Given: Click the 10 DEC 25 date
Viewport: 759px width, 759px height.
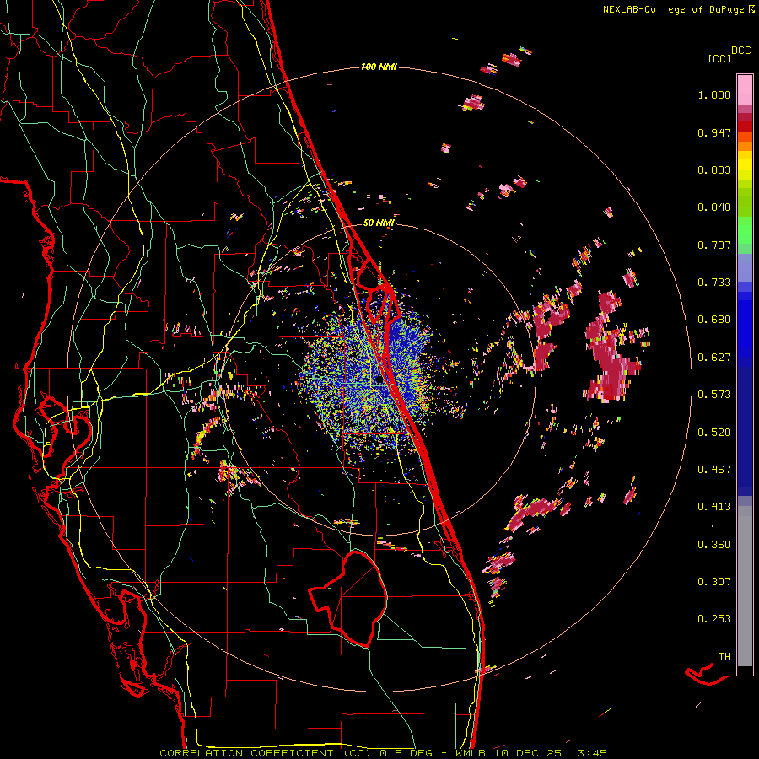Looking at the screenshot, I should (530, 753).
